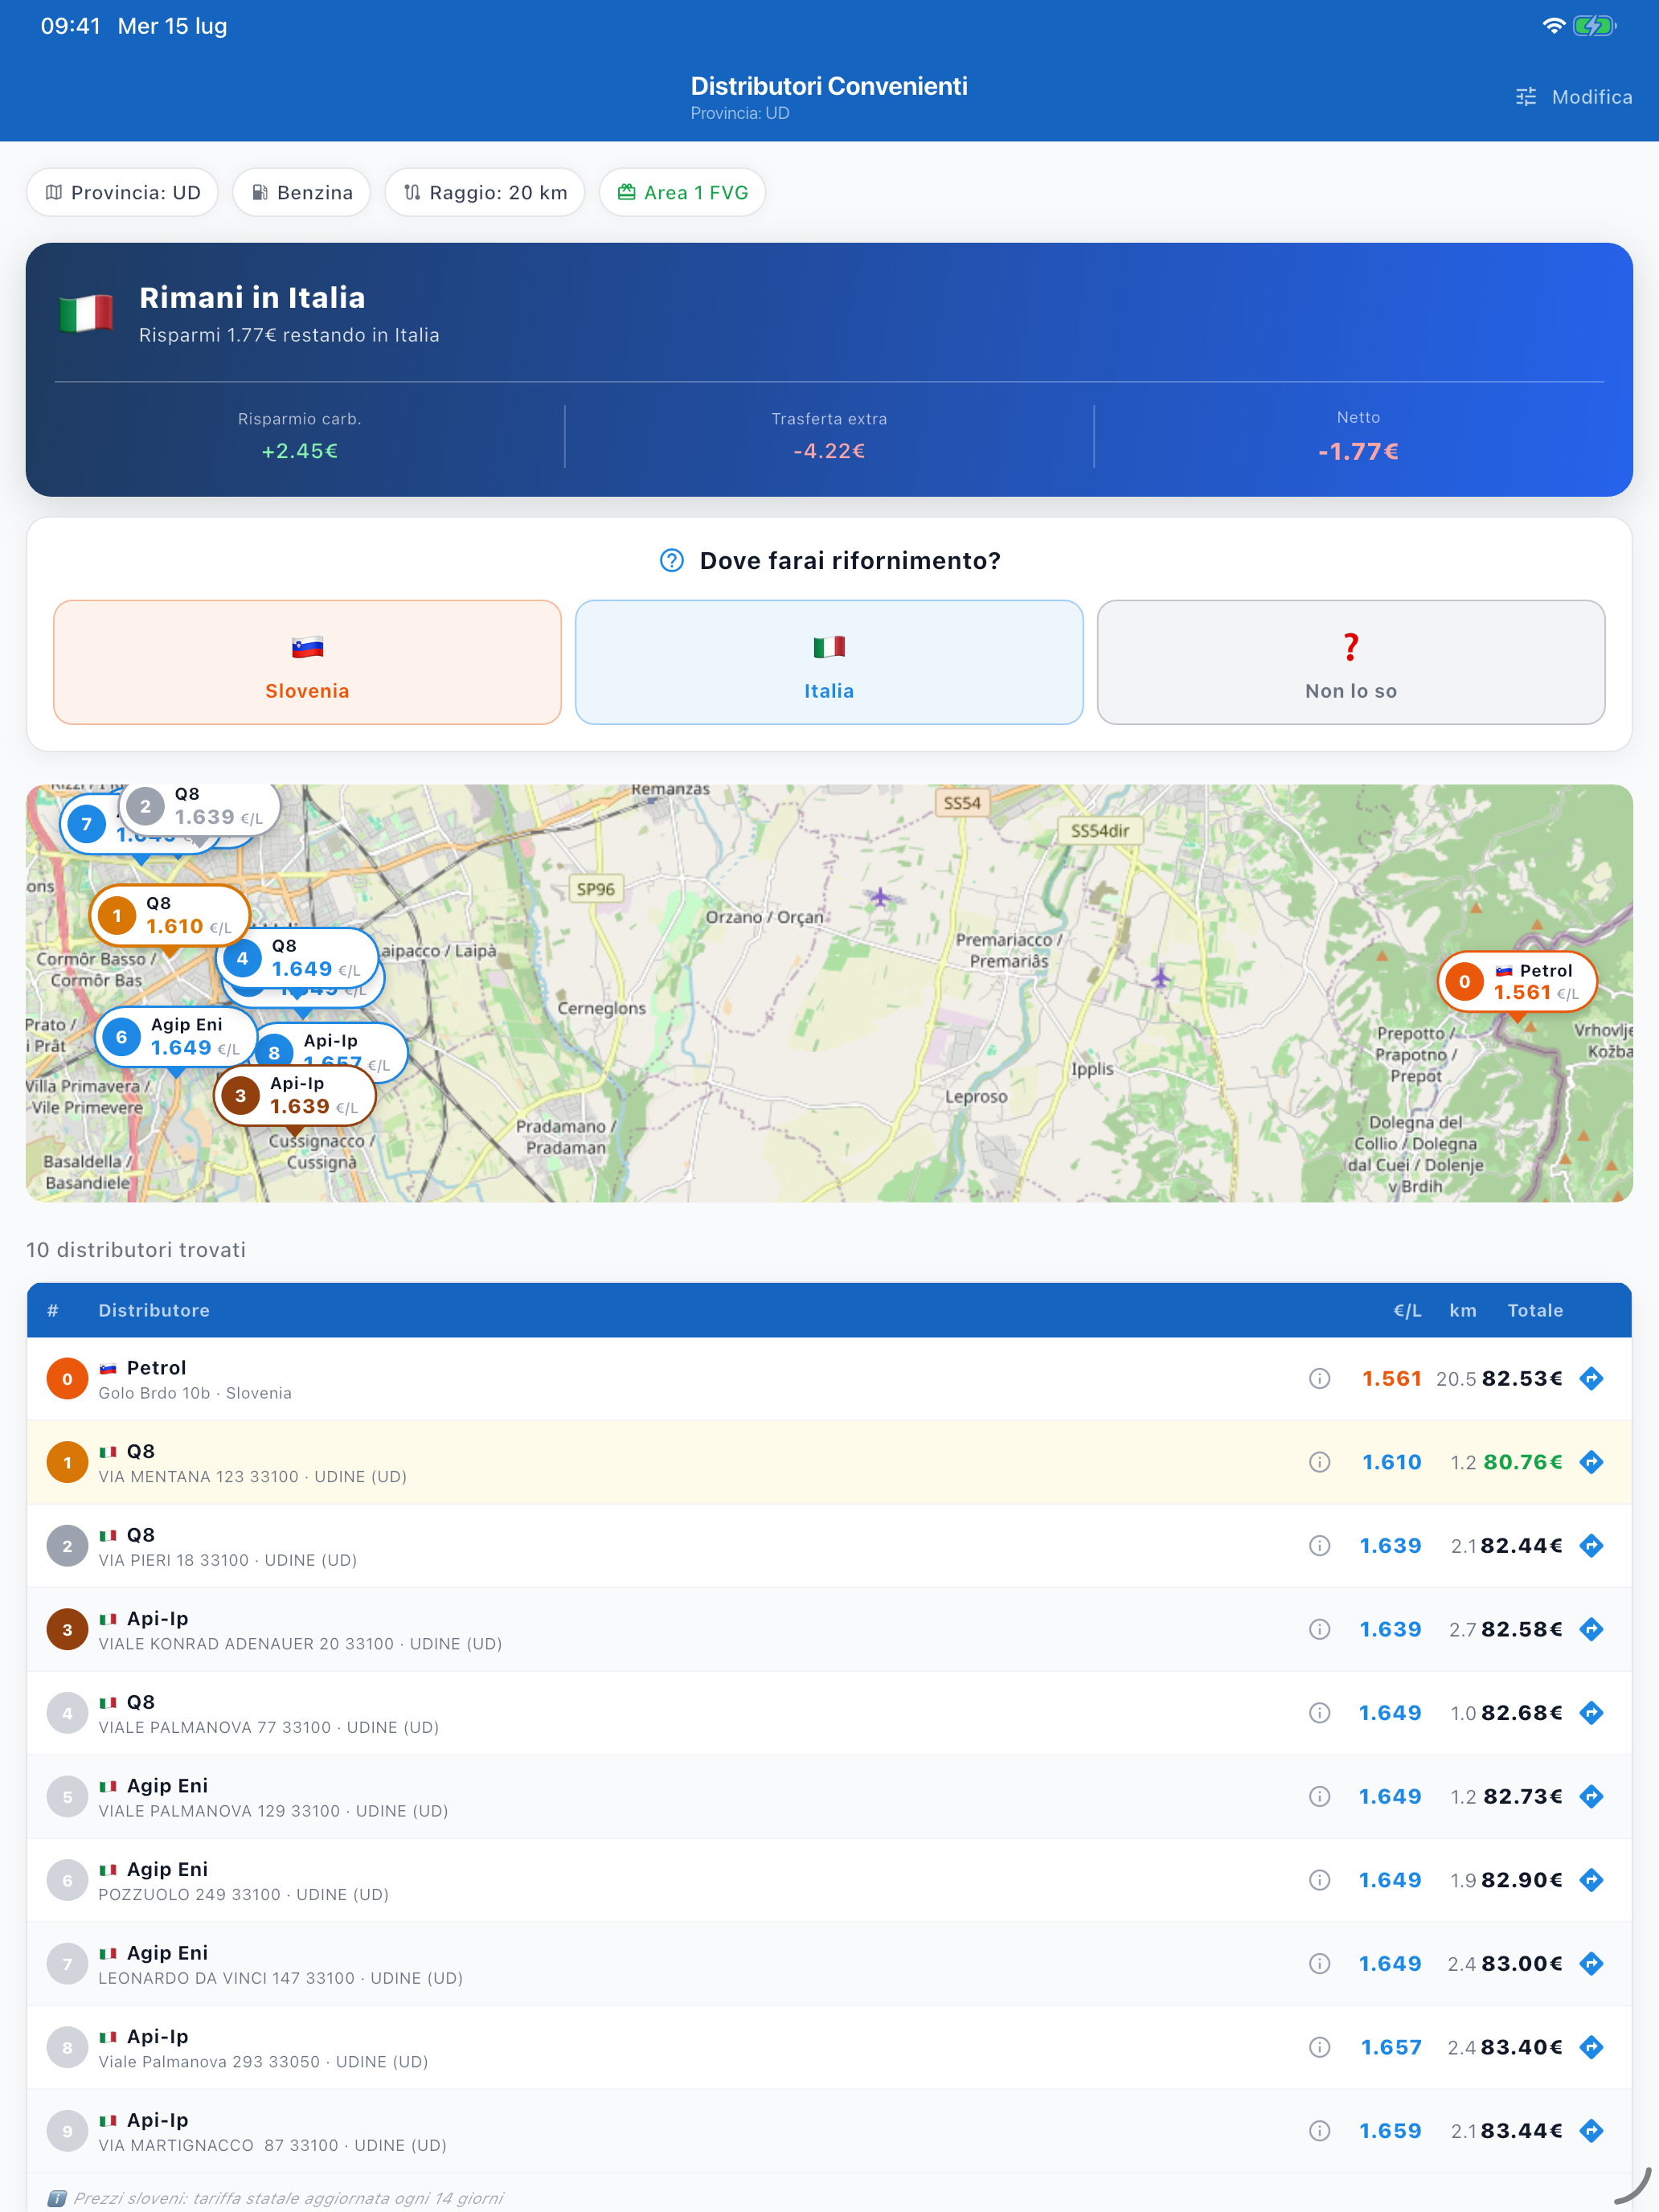Get directions to Petrol Golo Brdo
The height and width of the screenshot is (2212, 1659).
1591,1379
